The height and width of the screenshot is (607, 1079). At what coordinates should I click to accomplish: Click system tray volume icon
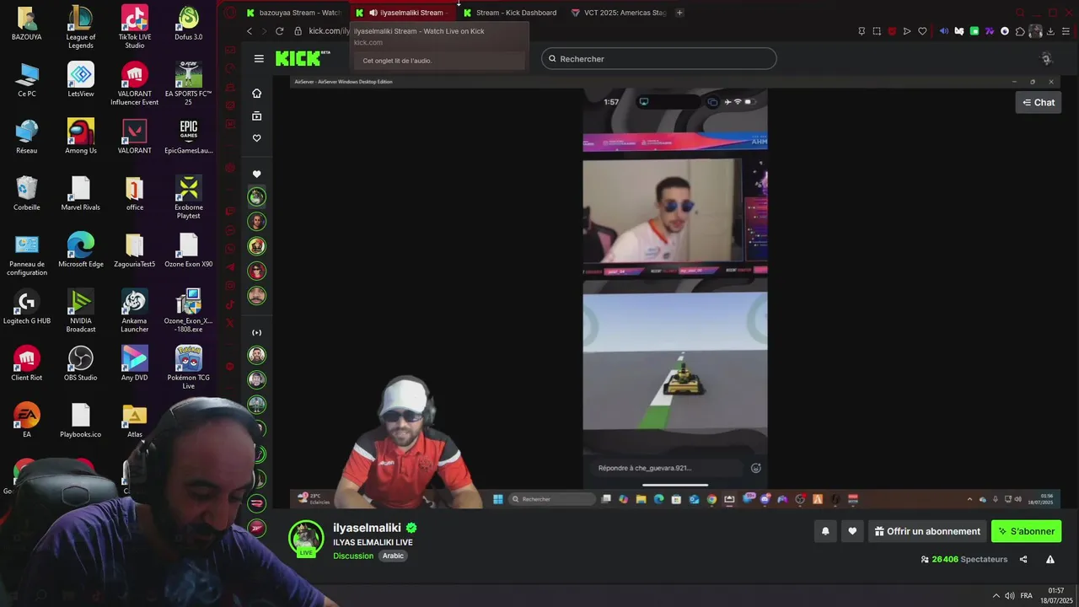(x=1009, y=595)
